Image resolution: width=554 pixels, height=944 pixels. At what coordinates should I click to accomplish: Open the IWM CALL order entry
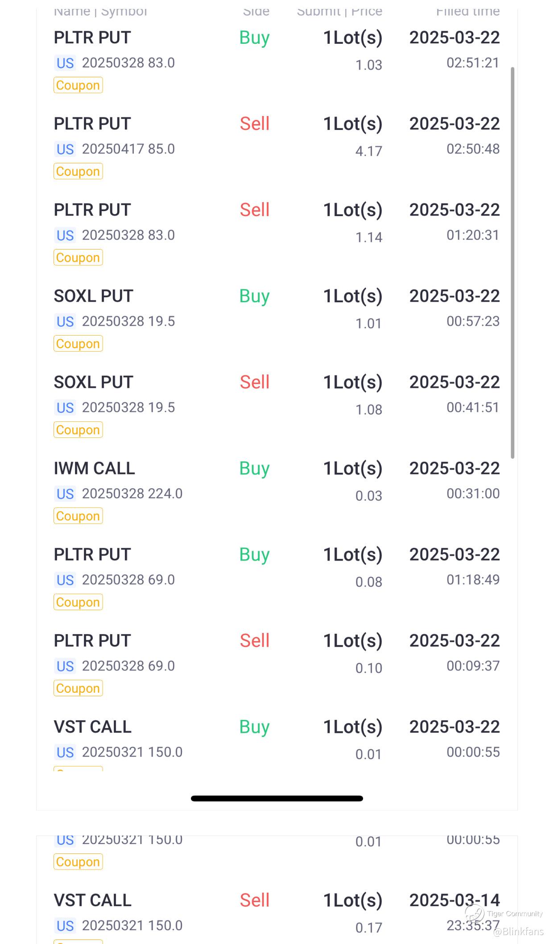[x=95, y=469]
